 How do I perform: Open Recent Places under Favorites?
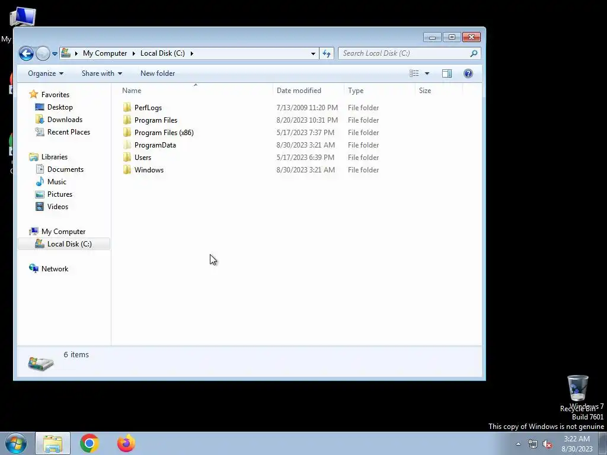click(69, 132)
